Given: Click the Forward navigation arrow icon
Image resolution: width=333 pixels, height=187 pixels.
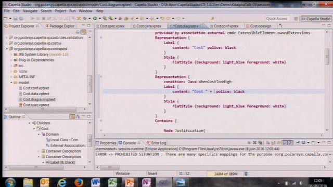Looking at the screenshot, I should tap(178, 19).
